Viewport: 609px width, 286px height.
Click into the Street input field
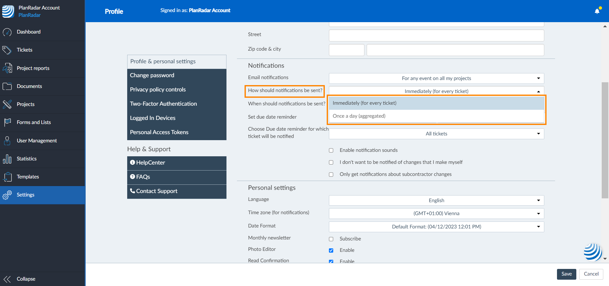coord(436,35)
